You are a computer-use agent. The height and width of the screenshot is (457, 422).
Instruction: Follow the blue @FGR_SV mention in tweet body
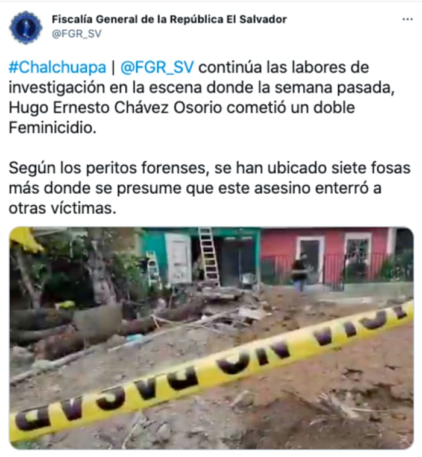pyautogui.click(x=157, y=68)
